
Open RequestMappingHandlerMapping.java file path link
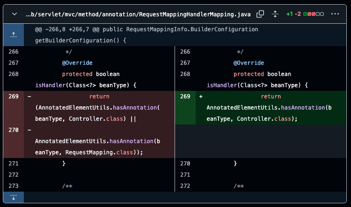tap(138, 14)
